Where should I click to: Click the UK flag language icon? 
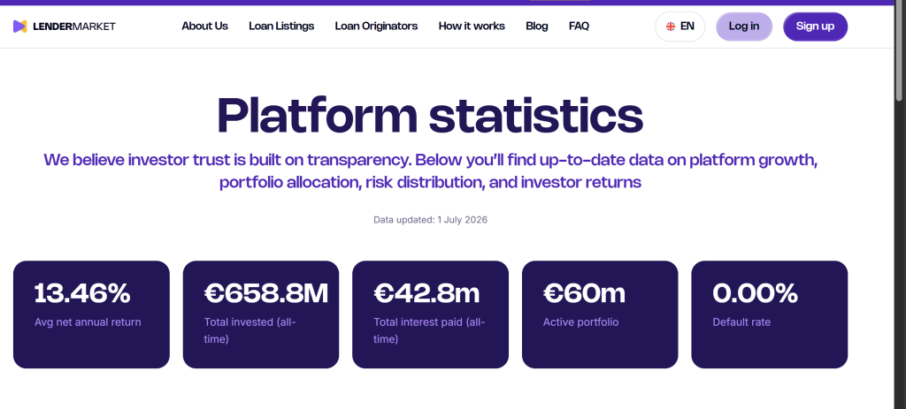click(x=671, y=27)
